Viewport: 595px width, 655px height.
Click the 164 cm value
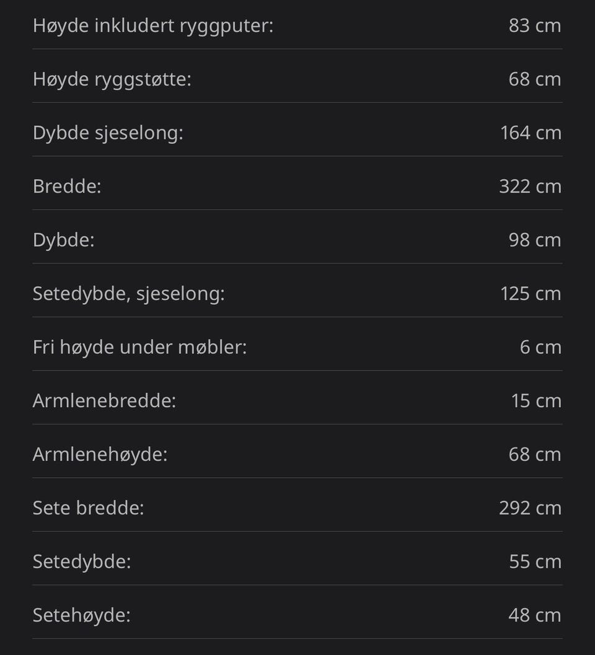pyautogui.click(x=531, y=133)
